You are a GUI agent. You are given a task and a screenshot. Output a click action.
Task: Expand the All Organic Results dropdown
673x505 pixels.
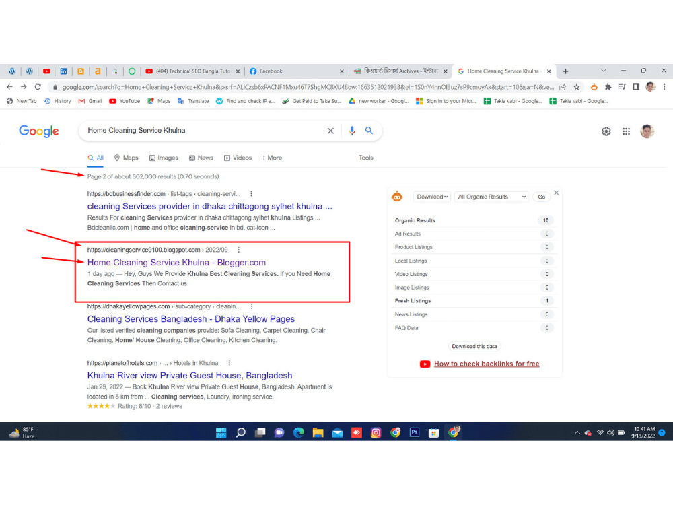pyautogui.click(x=491, y=197)
